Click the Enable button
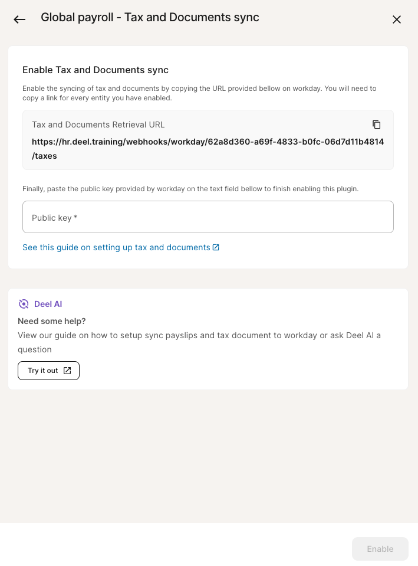This screenshot has height=566, width=418. (x=380, y=549)
